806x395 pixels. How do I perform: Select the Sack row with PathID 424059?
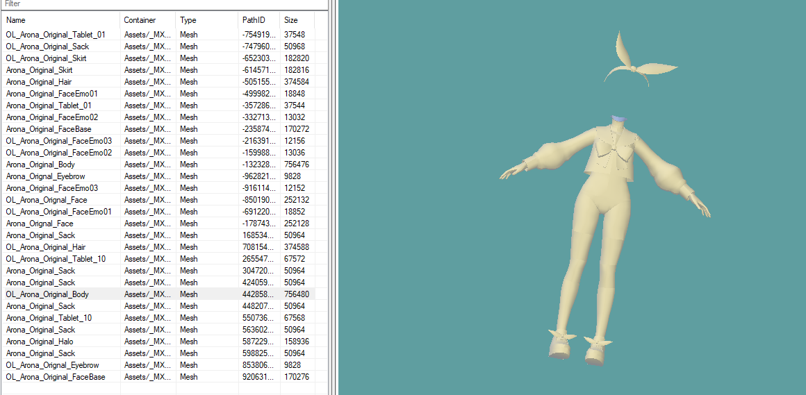point(158,283)
